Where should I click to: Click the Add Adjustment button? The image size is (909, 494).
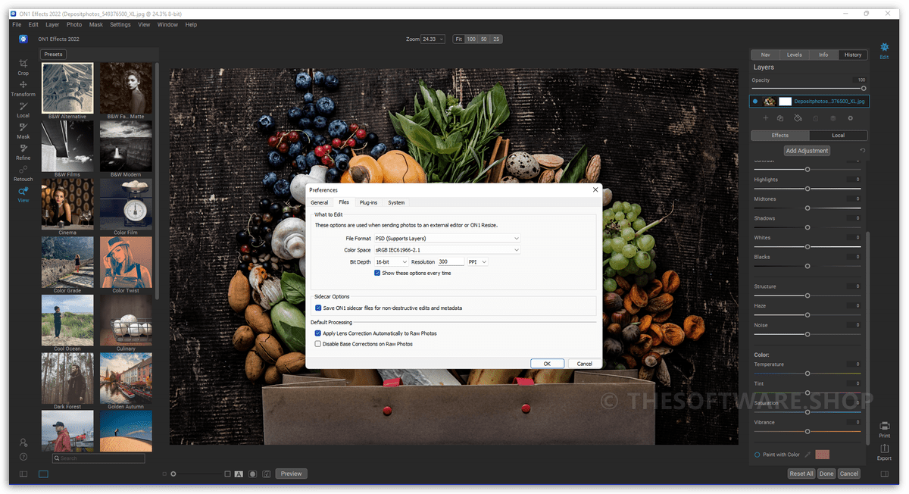[807, 151]
